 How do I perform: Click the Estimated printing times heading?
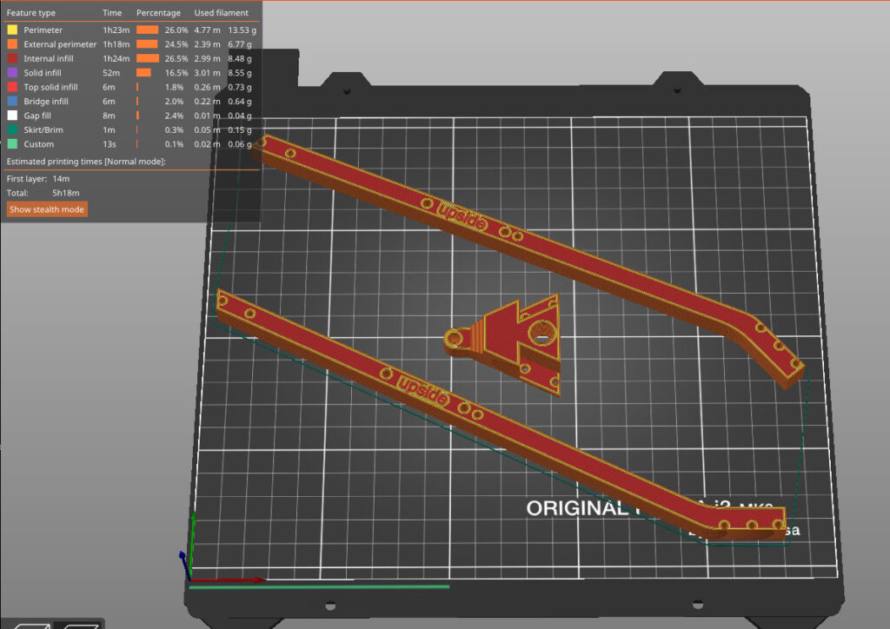[86, 162]
